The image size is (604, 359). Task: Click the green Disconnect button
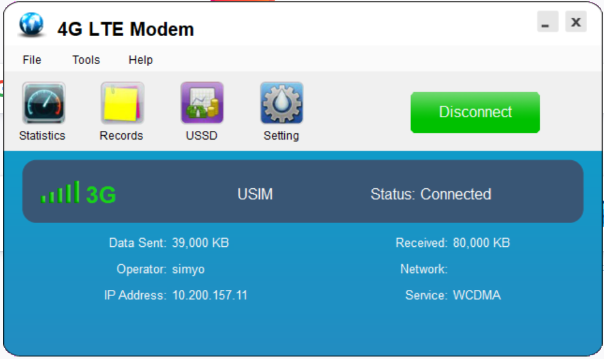(x=475, y=112)
